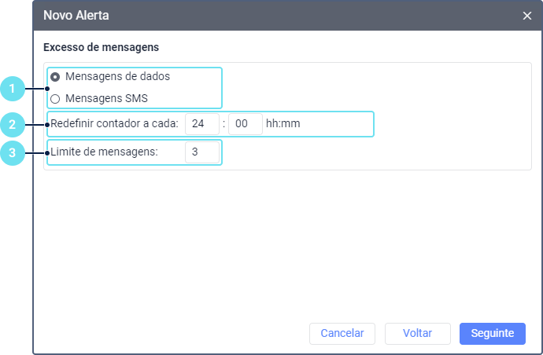This screenshot has height=355, width=543.
Task: Go back with the Voltar button
Action: coord(417,334)
